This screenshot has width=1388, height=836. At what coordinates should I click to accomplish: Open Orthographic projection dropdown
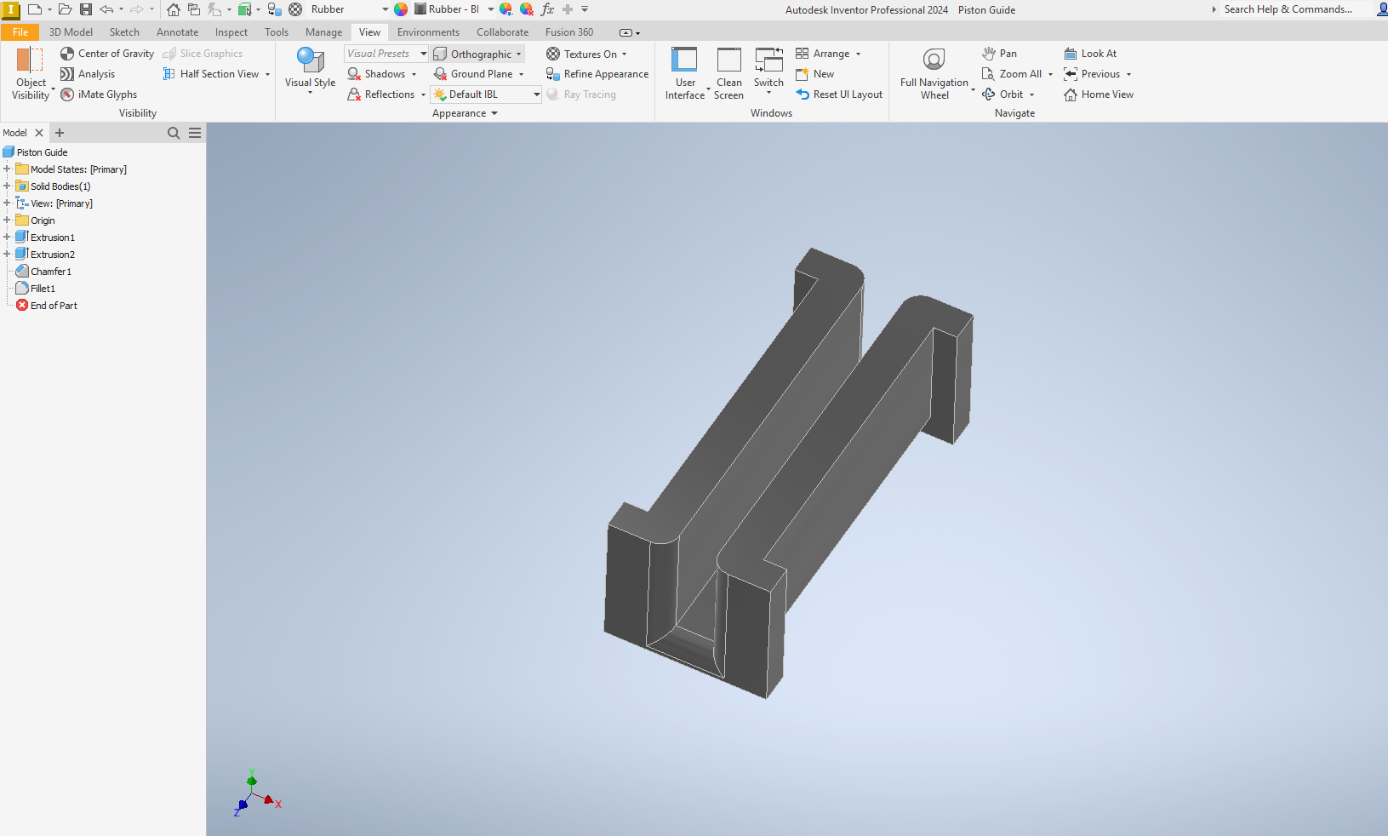pos(477,54)
